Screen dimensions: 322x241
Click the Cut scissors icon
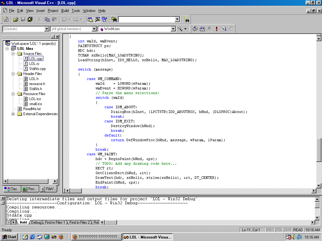click(x=40, y=19)
